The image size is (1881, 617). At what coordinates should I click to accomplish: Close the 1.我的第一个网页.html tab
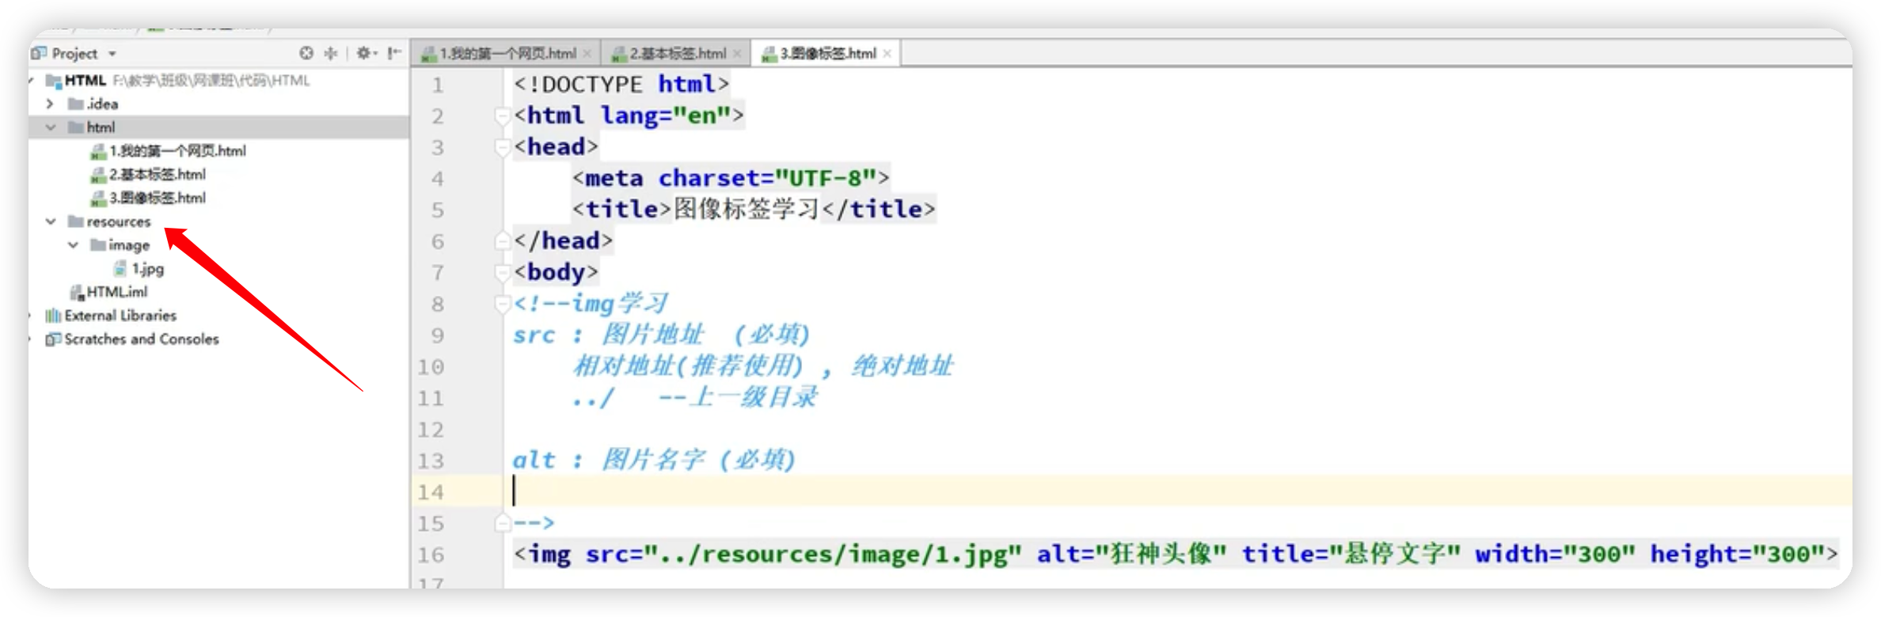[x=587, y=54]
